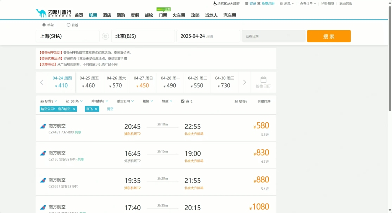Click the 免费注册 link
392x213 pixels.
268,3
